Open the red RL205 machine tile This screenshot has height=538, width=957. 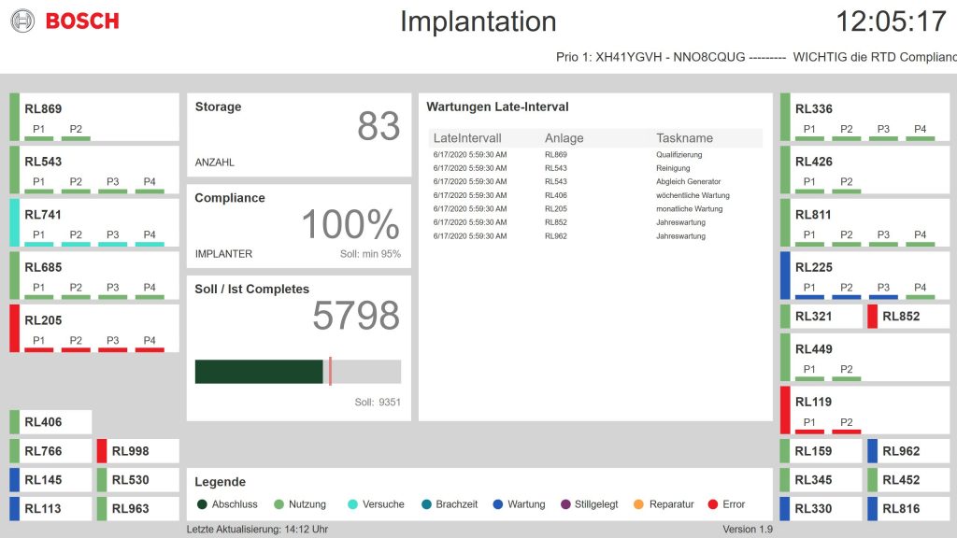(x=93, y=329)
